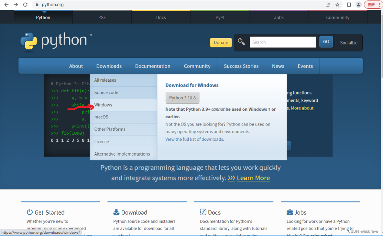
Task: Select the Community top tab
Action: coord(338,17)
